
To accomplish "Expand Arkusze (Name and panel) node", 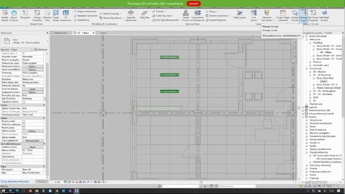I will click(x=303, y=114).
